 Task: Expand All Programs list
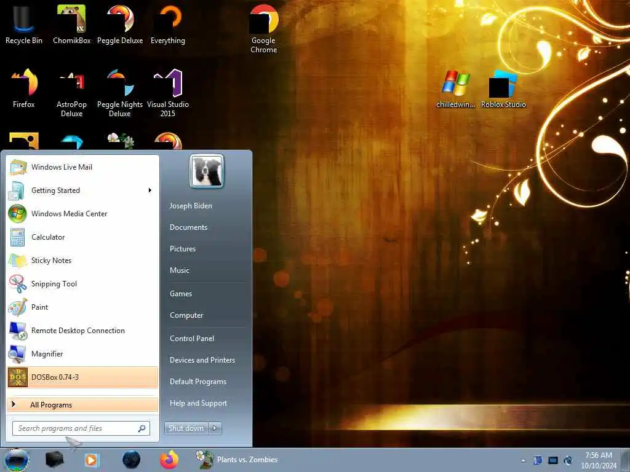click(x=82, y=404)
